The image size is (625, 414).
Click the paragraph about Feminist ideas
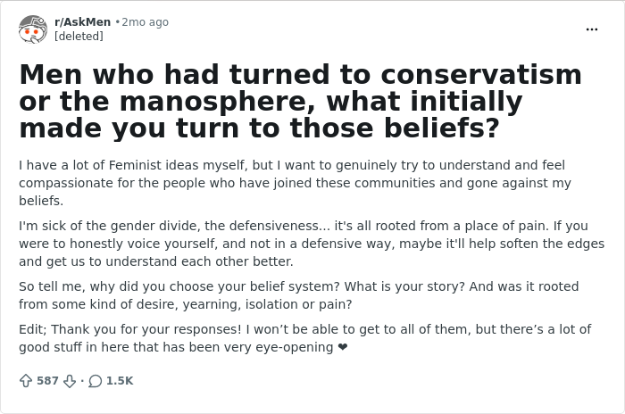pos(295,183)
